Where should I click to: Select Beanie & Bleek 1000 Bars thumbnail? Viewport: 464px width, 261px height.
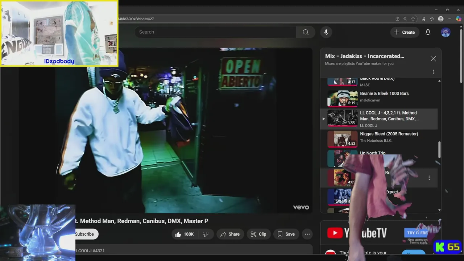[x=343, y=98]
